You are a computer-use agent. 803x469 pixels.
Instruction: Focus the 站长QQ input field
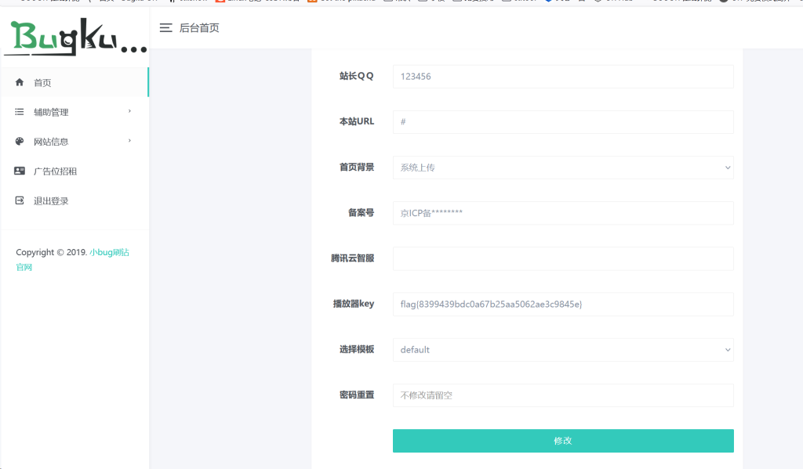[562, 77]
